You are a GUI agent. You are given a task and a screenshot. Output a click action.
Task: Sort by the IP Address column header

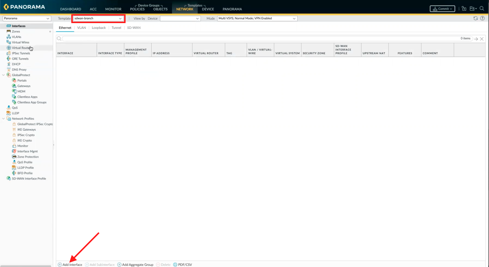point(172,50)
